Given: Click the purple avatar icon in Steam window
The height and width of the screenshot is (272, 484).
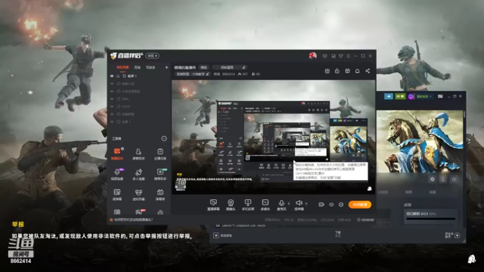Looking at the screenshot, I should pos(411,97).
